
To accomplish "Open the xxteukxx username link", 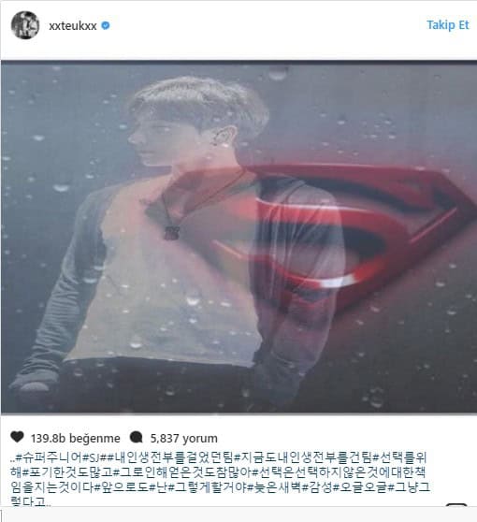I will pos(73,25).
